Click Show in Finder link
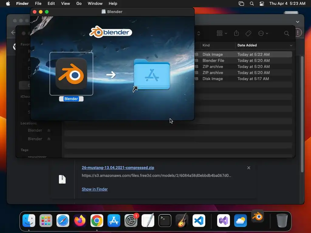Viewport: 311px width, 233px height. 95,189
